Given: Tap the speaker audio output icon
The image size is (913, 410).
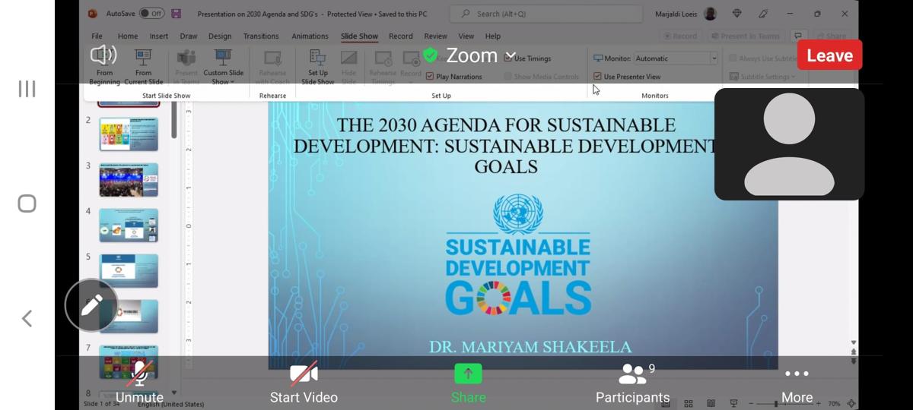Looking at the screenshot, I should point(103,55).
